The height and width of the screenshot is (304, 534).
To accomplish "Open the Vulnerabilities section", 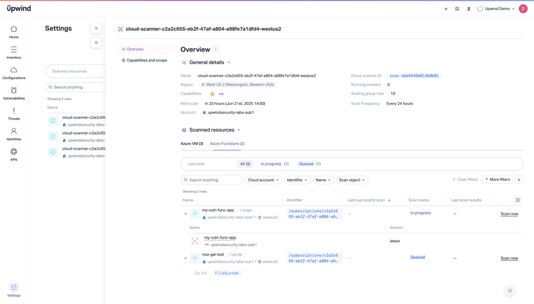I will click(14, 94).
